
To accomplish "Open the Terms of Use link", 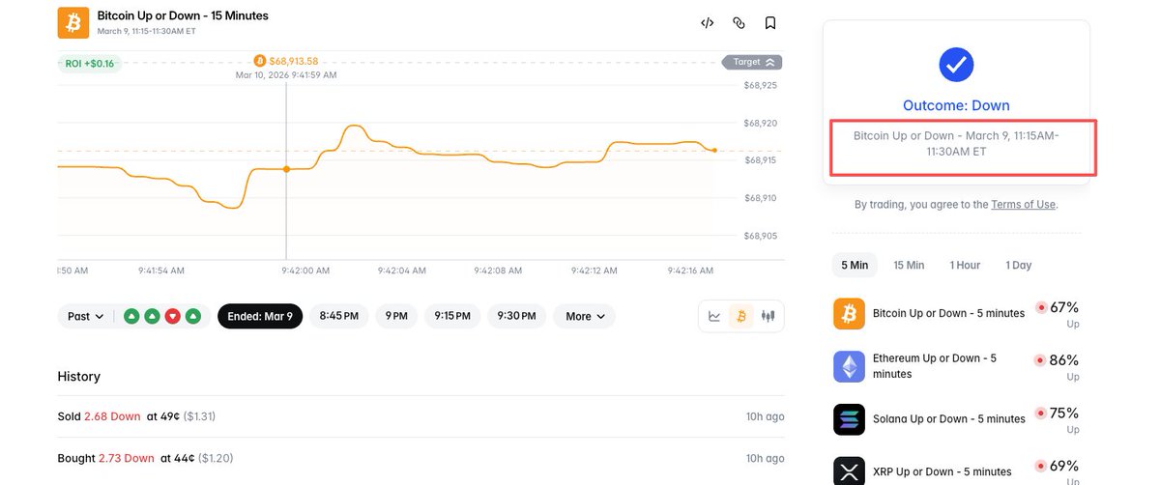I will tap(1024, 205).
